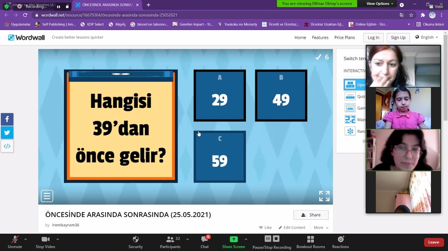Click the Wordwall logo
The height and width of the screenshot is (251, 448).
[x=26, y=38]
